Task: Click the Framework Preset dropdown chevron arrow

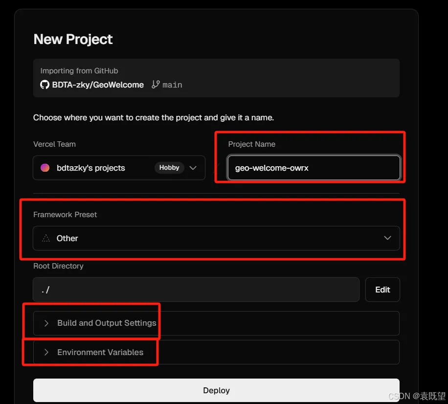Action: pos(387,238)
